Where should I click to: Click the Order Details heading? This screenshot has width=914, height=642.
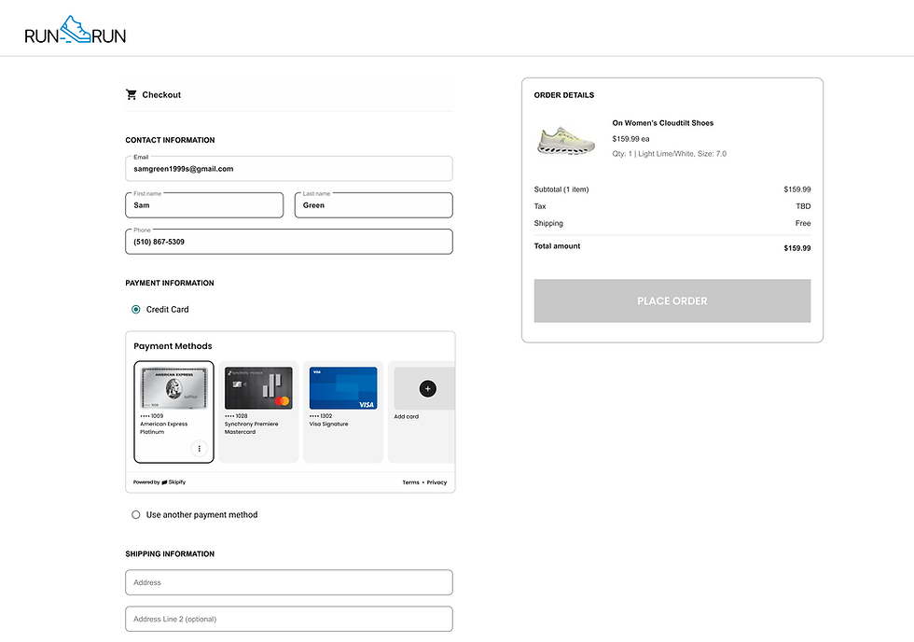564,95
